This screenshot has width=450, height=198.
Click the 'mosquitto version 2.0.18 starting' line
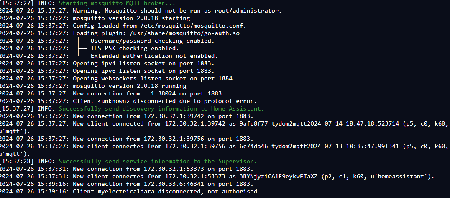coord(95,18)
